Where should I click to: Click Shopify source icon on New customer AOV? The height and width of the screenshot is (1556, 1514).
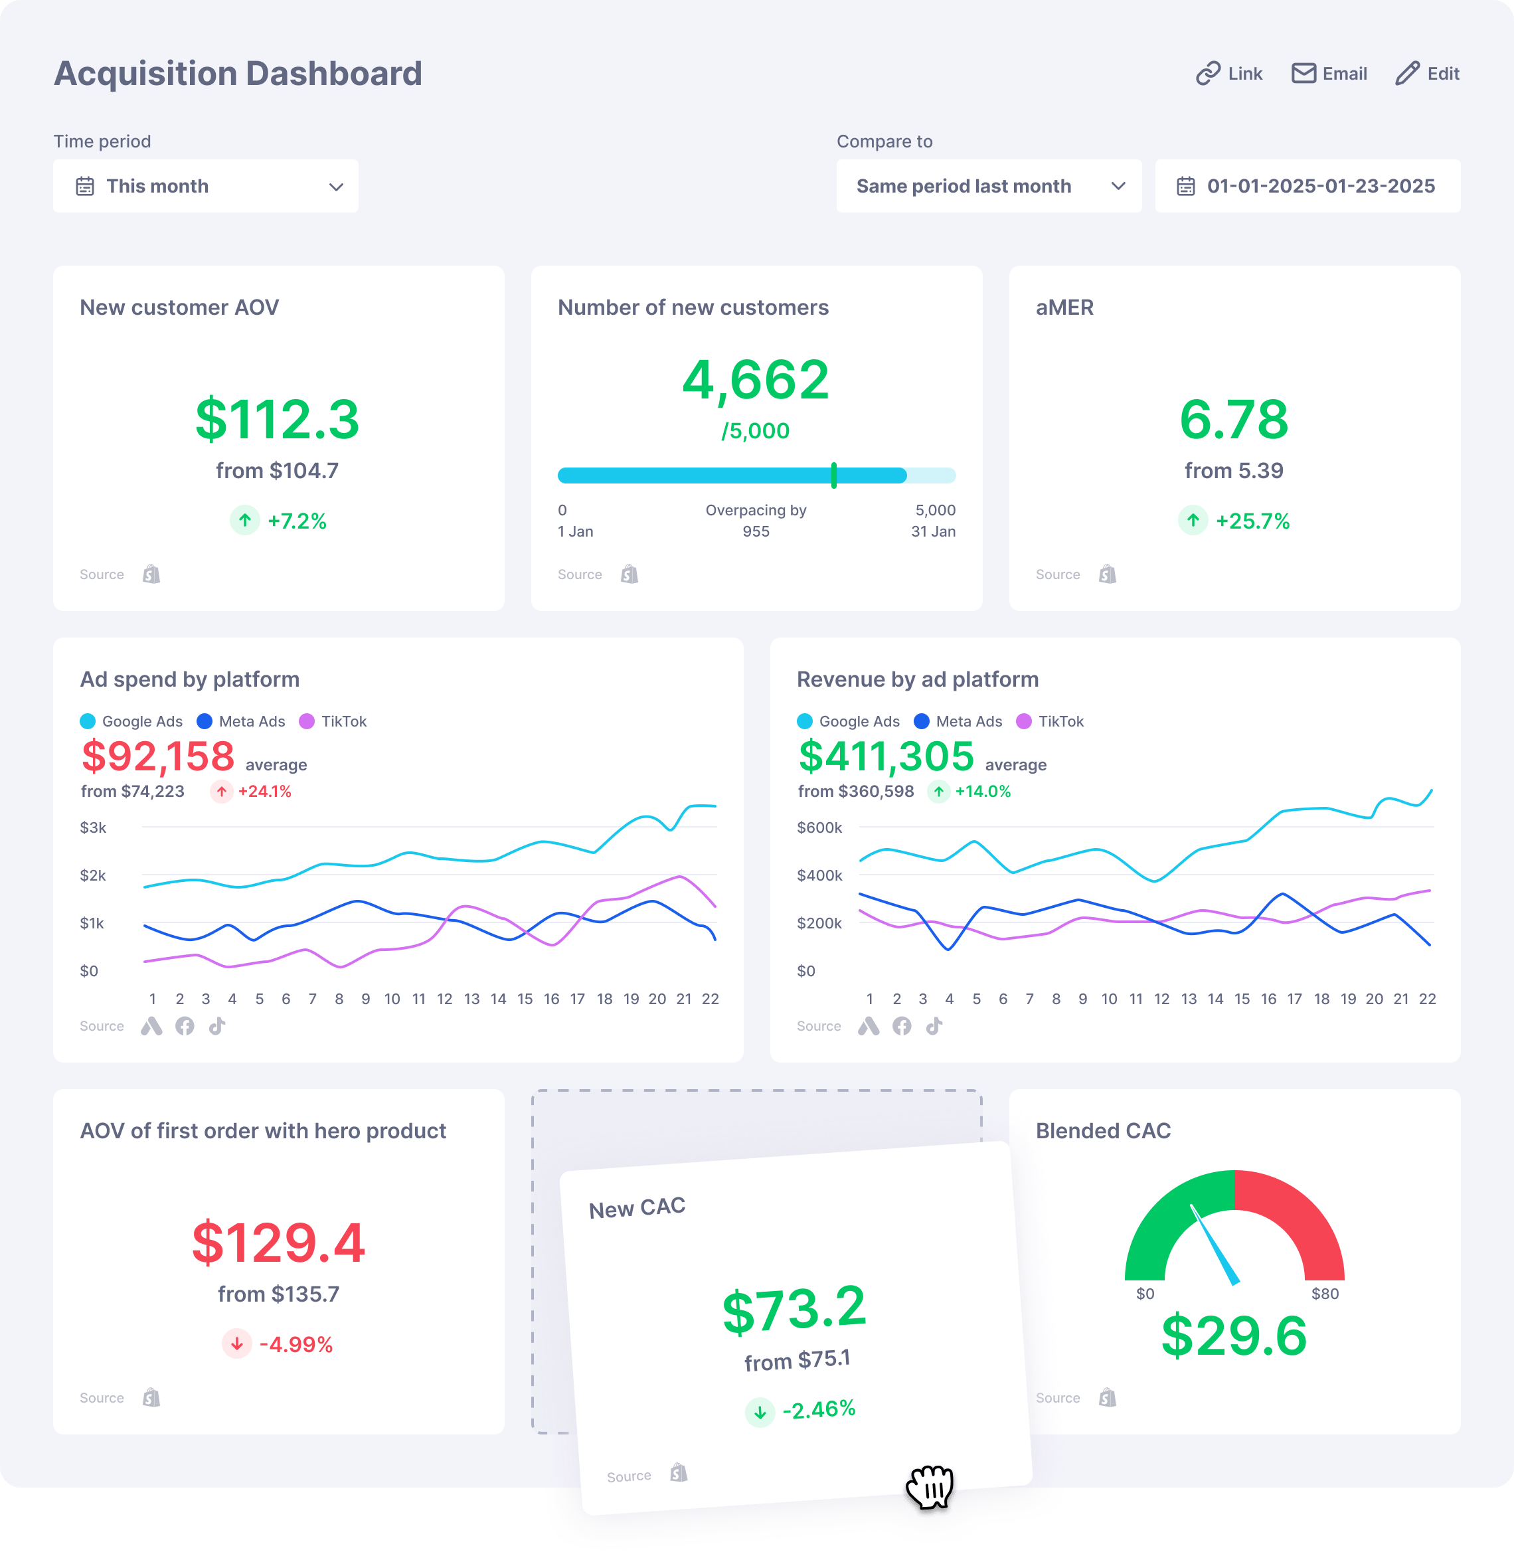pos(151,574)
